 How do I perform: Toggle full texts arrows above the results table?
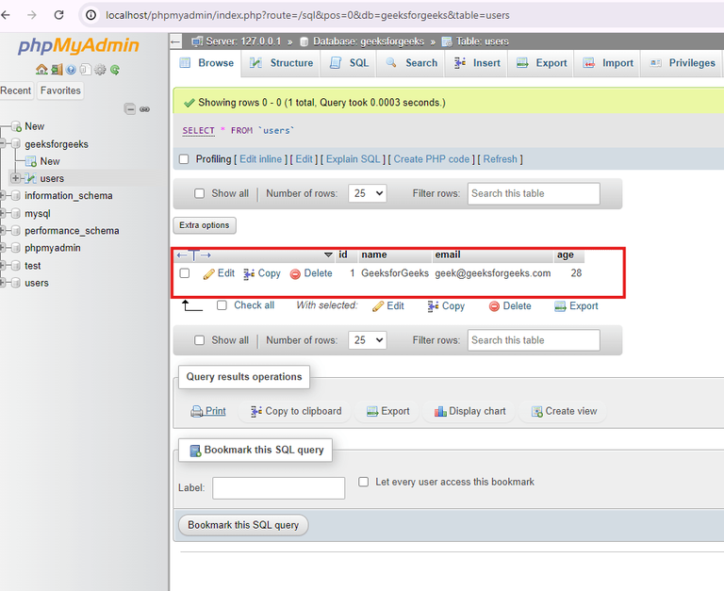point(194,254)
